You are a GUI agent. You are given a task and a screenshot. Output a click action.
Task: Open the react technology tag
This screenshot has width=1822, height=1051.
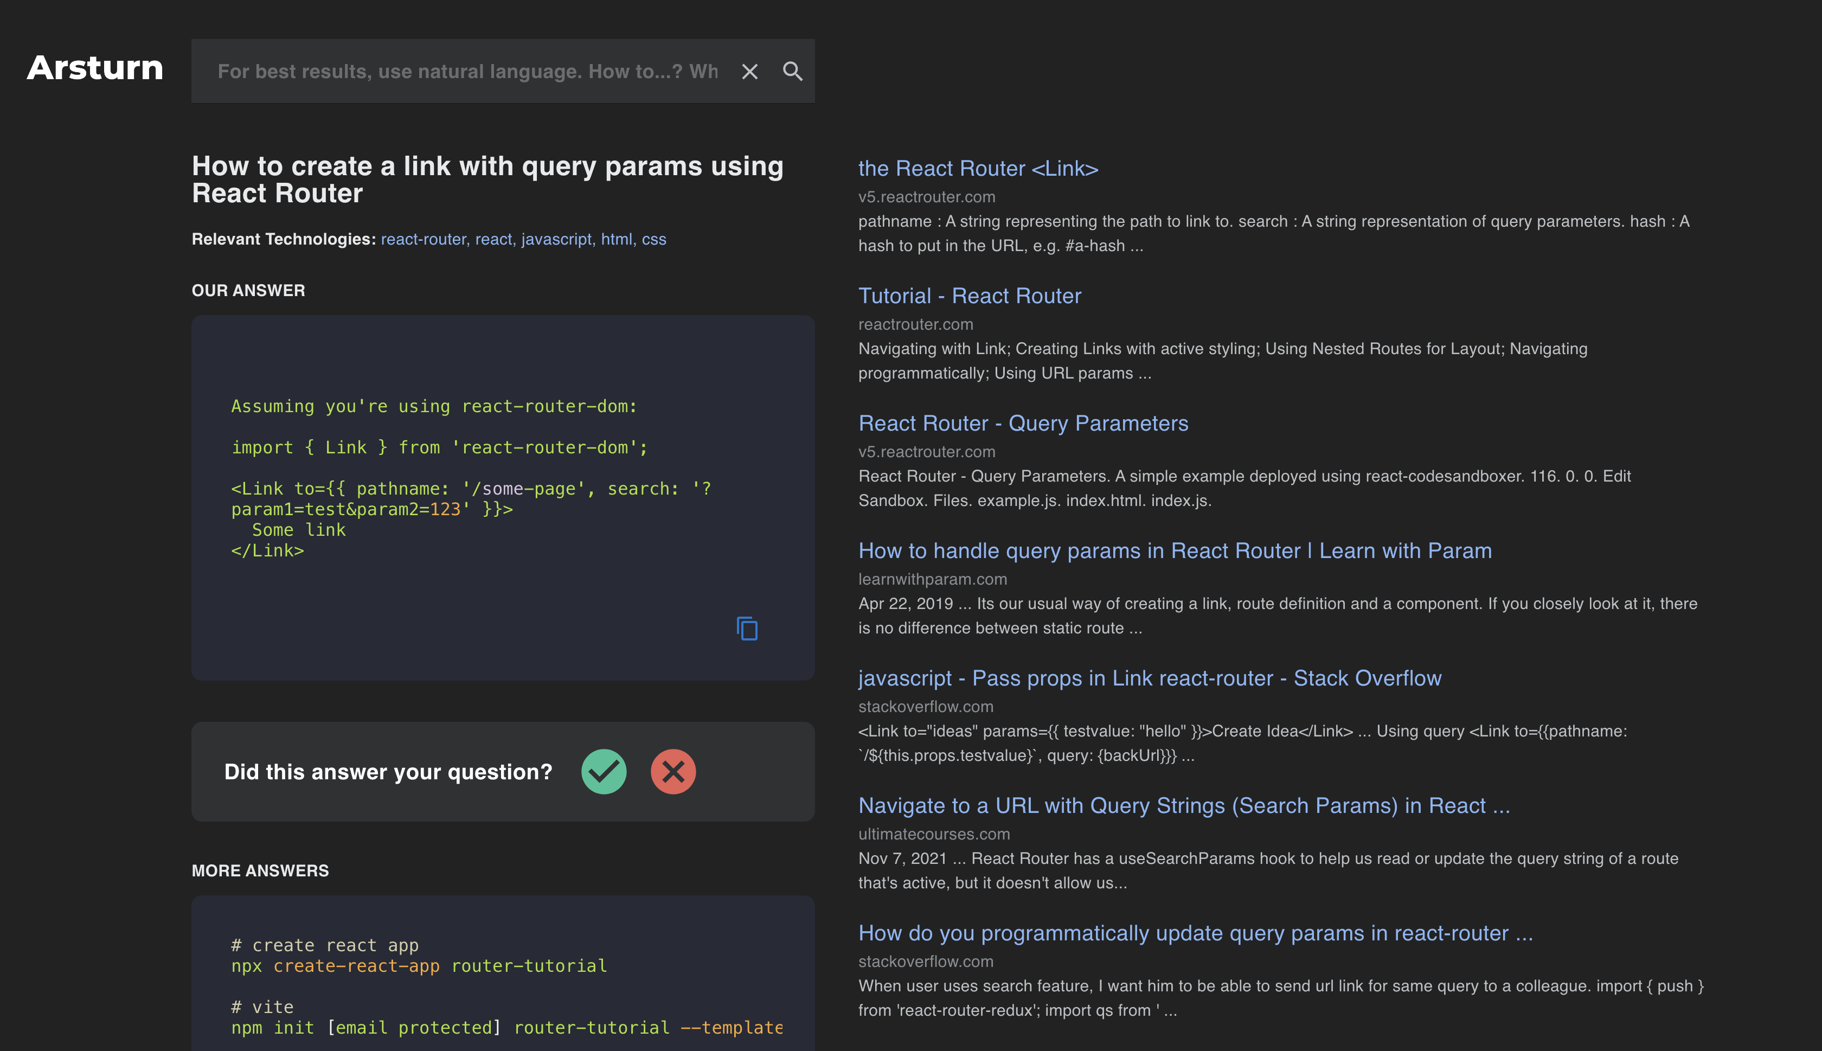[x=495, y=239]
